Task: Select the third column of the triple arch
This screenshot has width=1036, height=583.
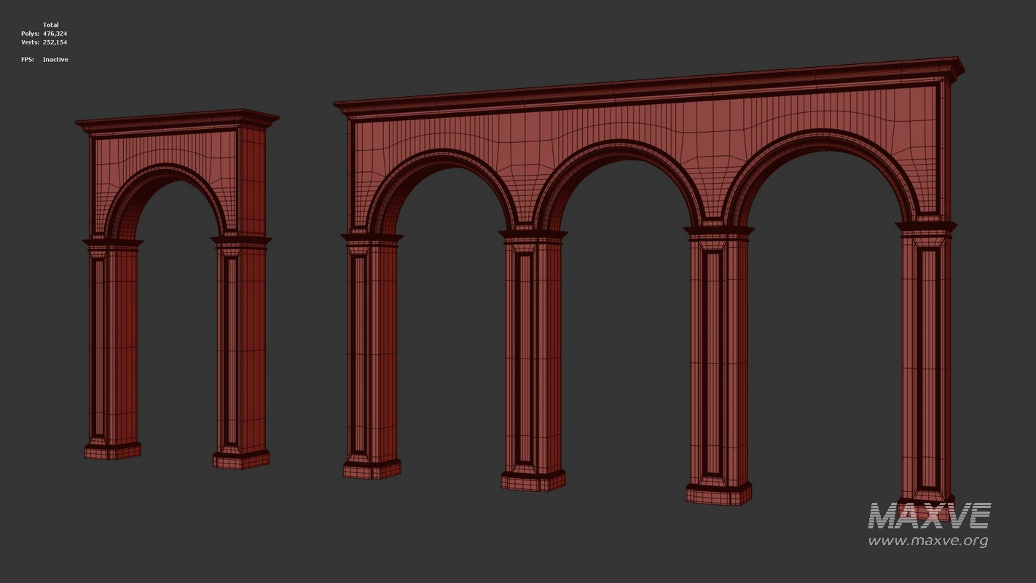Action: [x=718, y=364]
